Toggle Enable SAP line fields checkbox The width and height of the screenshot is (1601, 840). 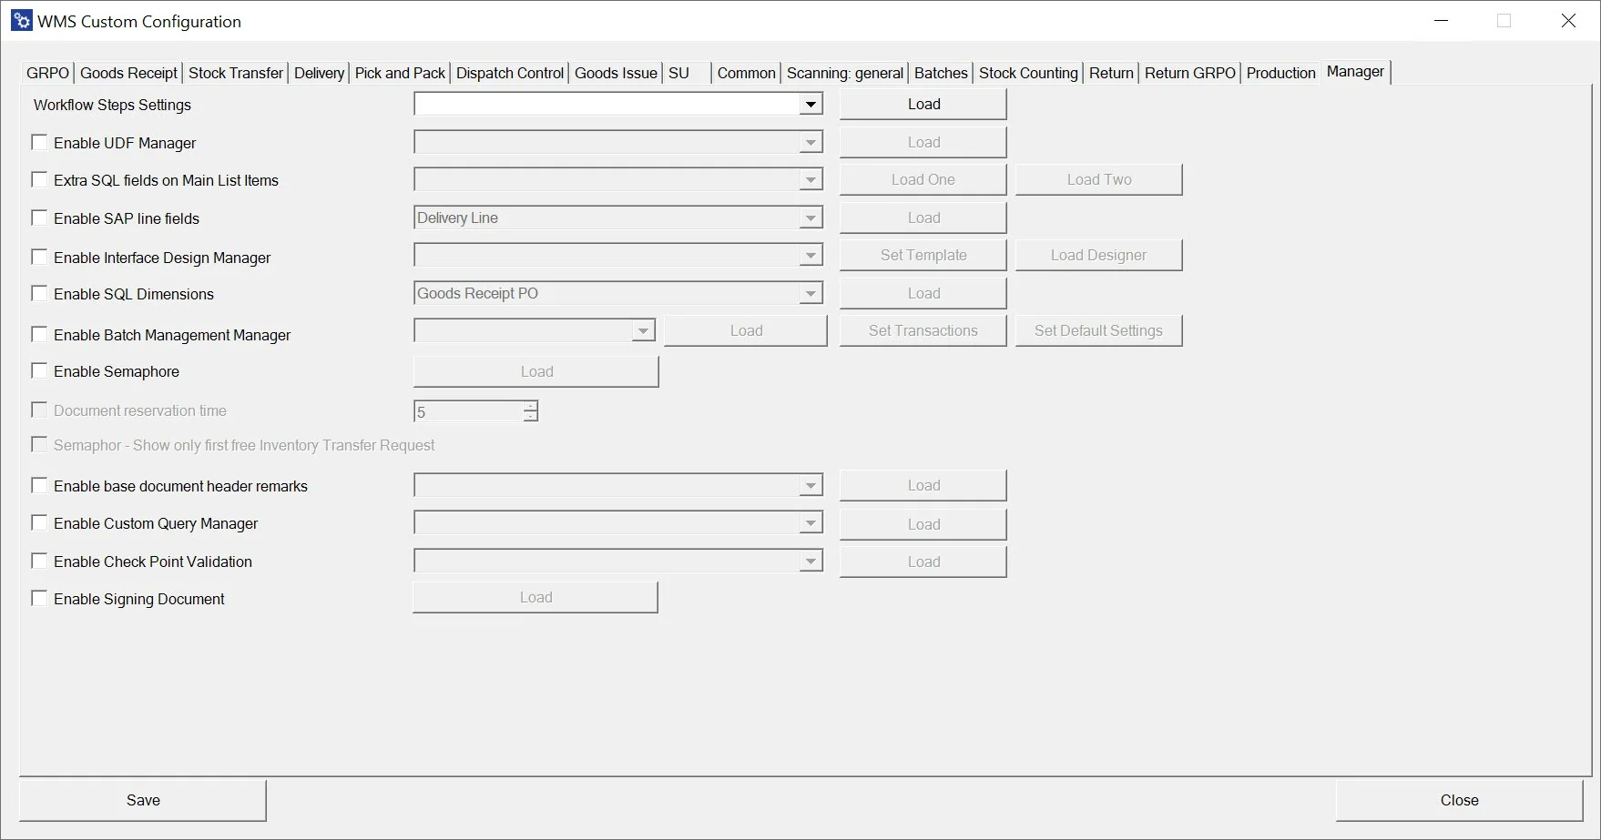point(39,218)
